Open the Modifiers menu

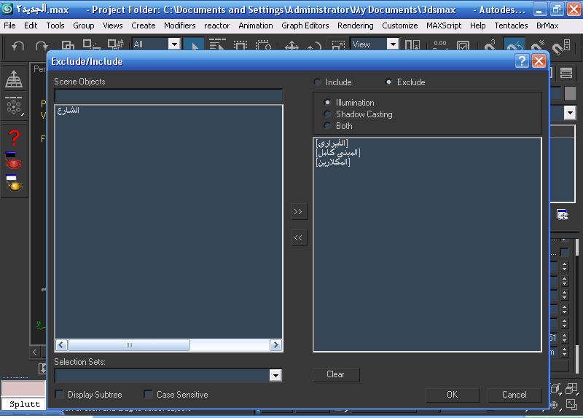[x=179, y=25]
